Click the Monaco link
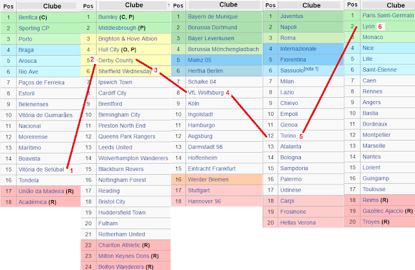This screenshot has height=270, width=415. pos(373,37)
